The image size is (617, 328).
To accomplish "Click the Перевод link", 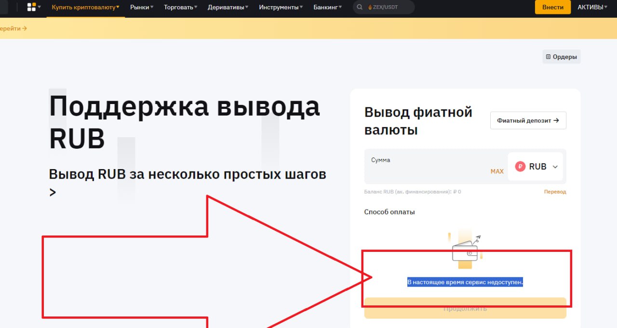I will click(x=555, y=192).
